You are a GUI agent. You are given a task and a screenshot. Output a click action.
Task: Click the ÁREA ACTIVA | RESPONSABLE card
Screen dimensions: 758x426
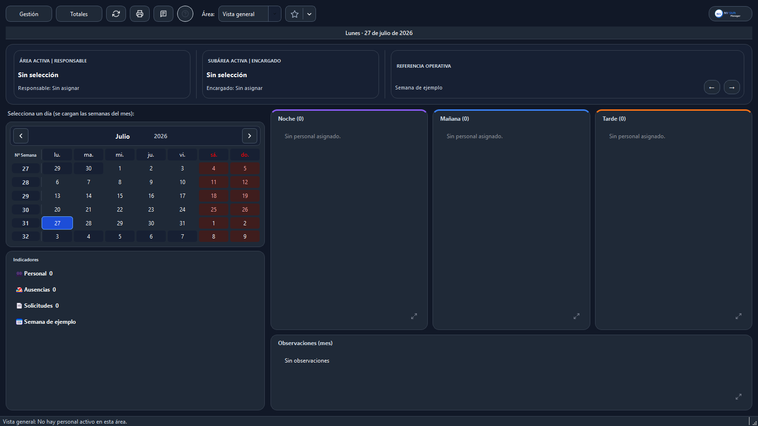point(102,74)
